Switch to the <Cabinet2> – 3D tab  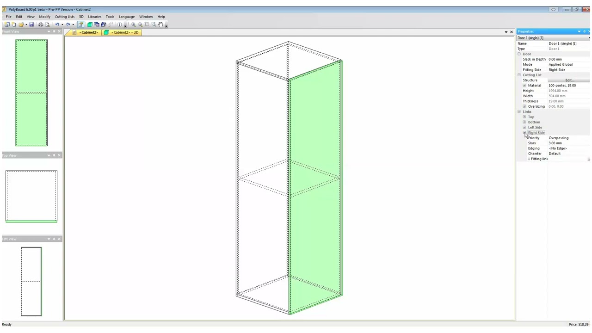point(121,32)
